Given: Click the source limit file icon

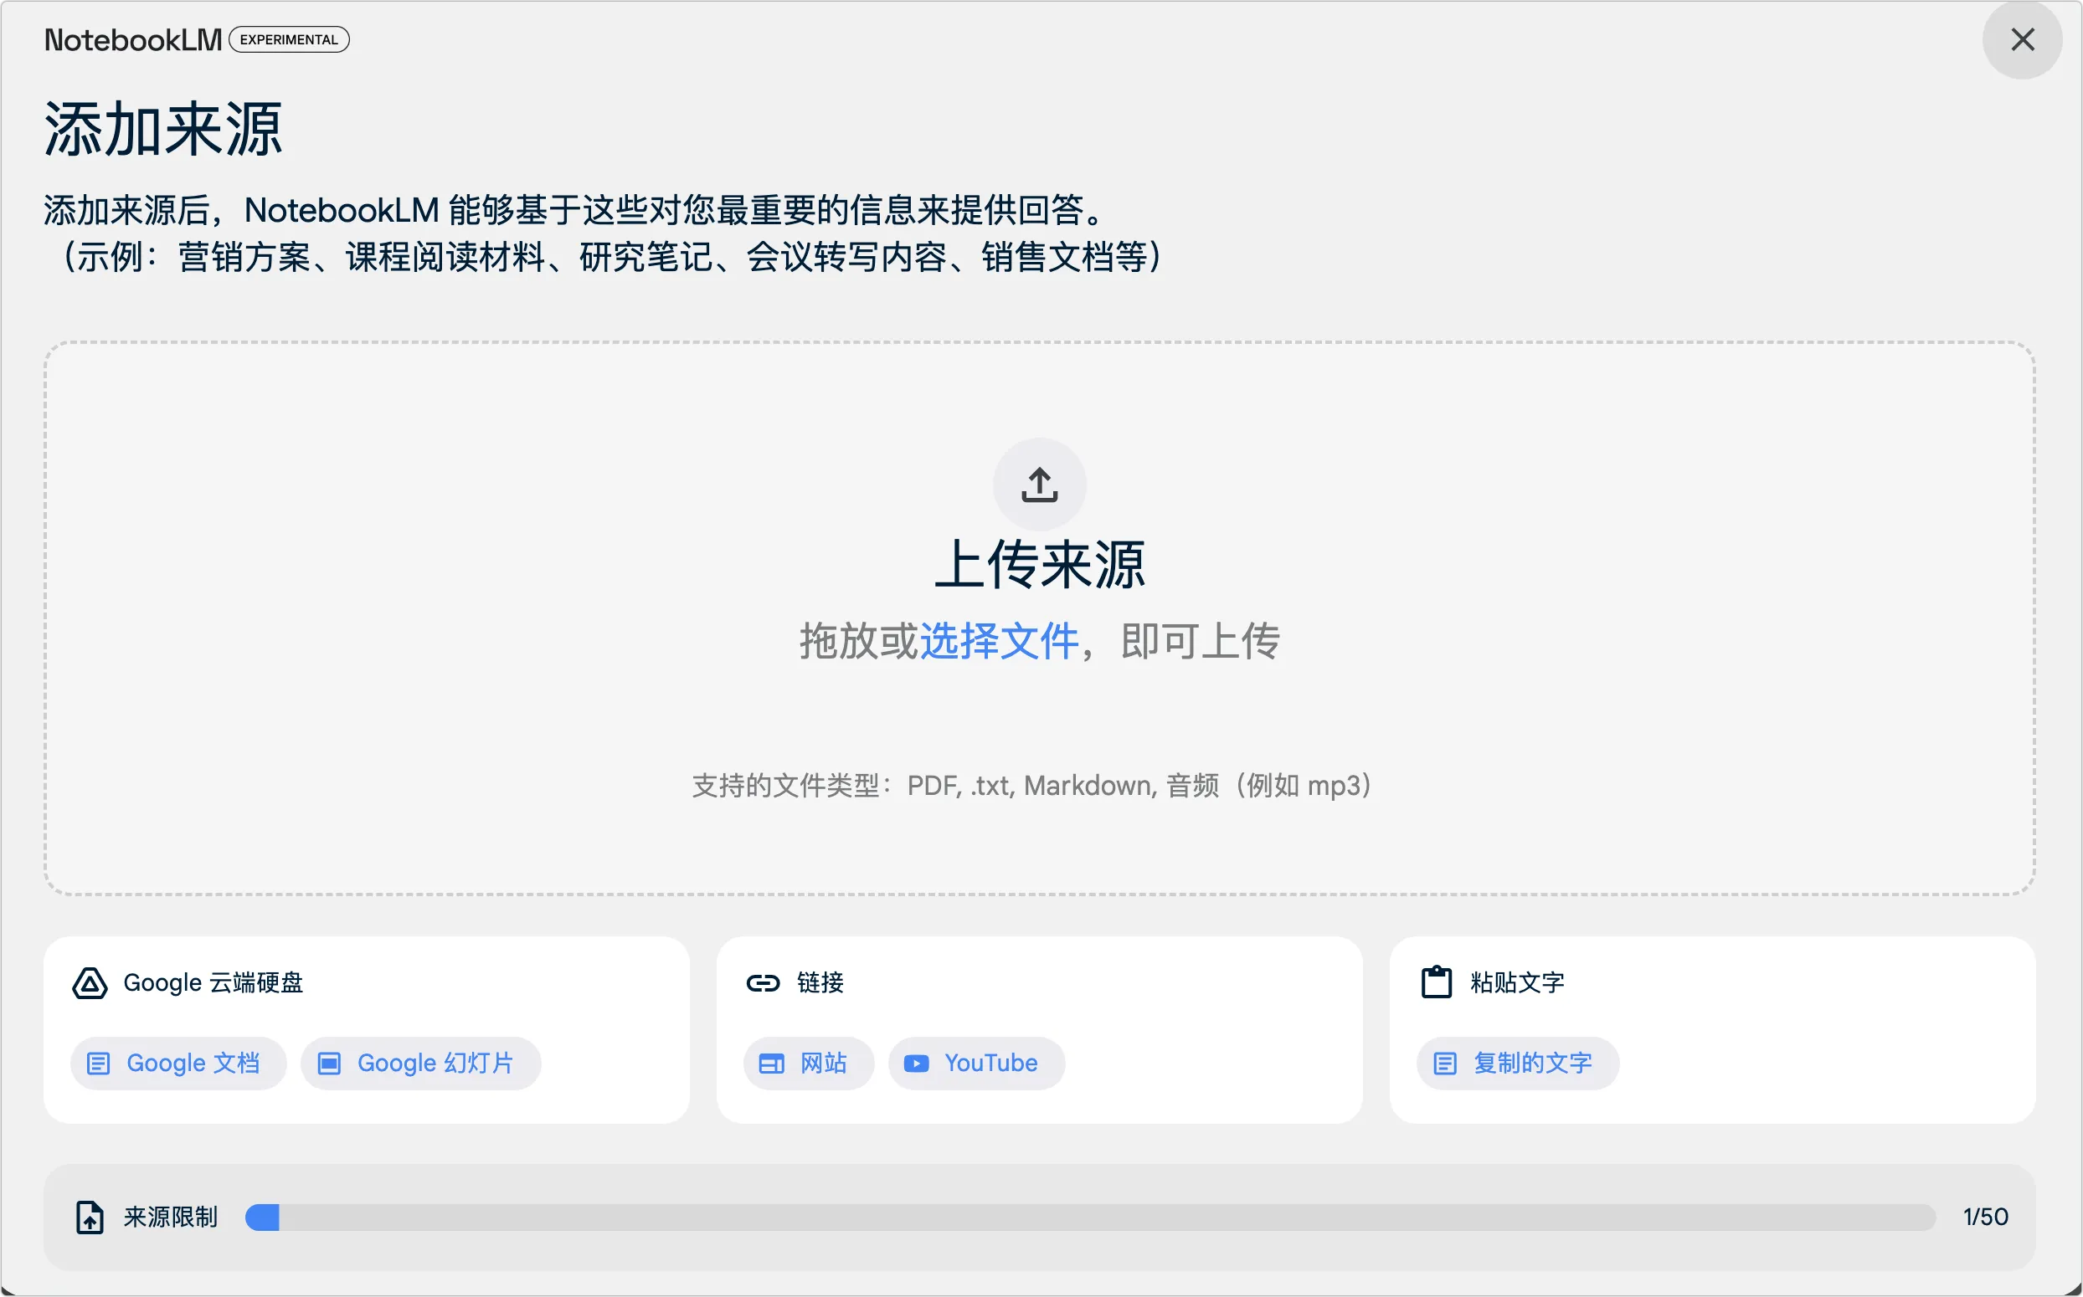Looking at the screenshot, I should [90, 1218].
